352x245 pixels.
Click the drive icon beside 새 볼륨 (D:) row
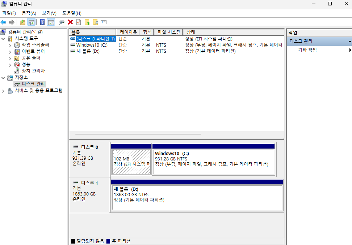[73, 51]
